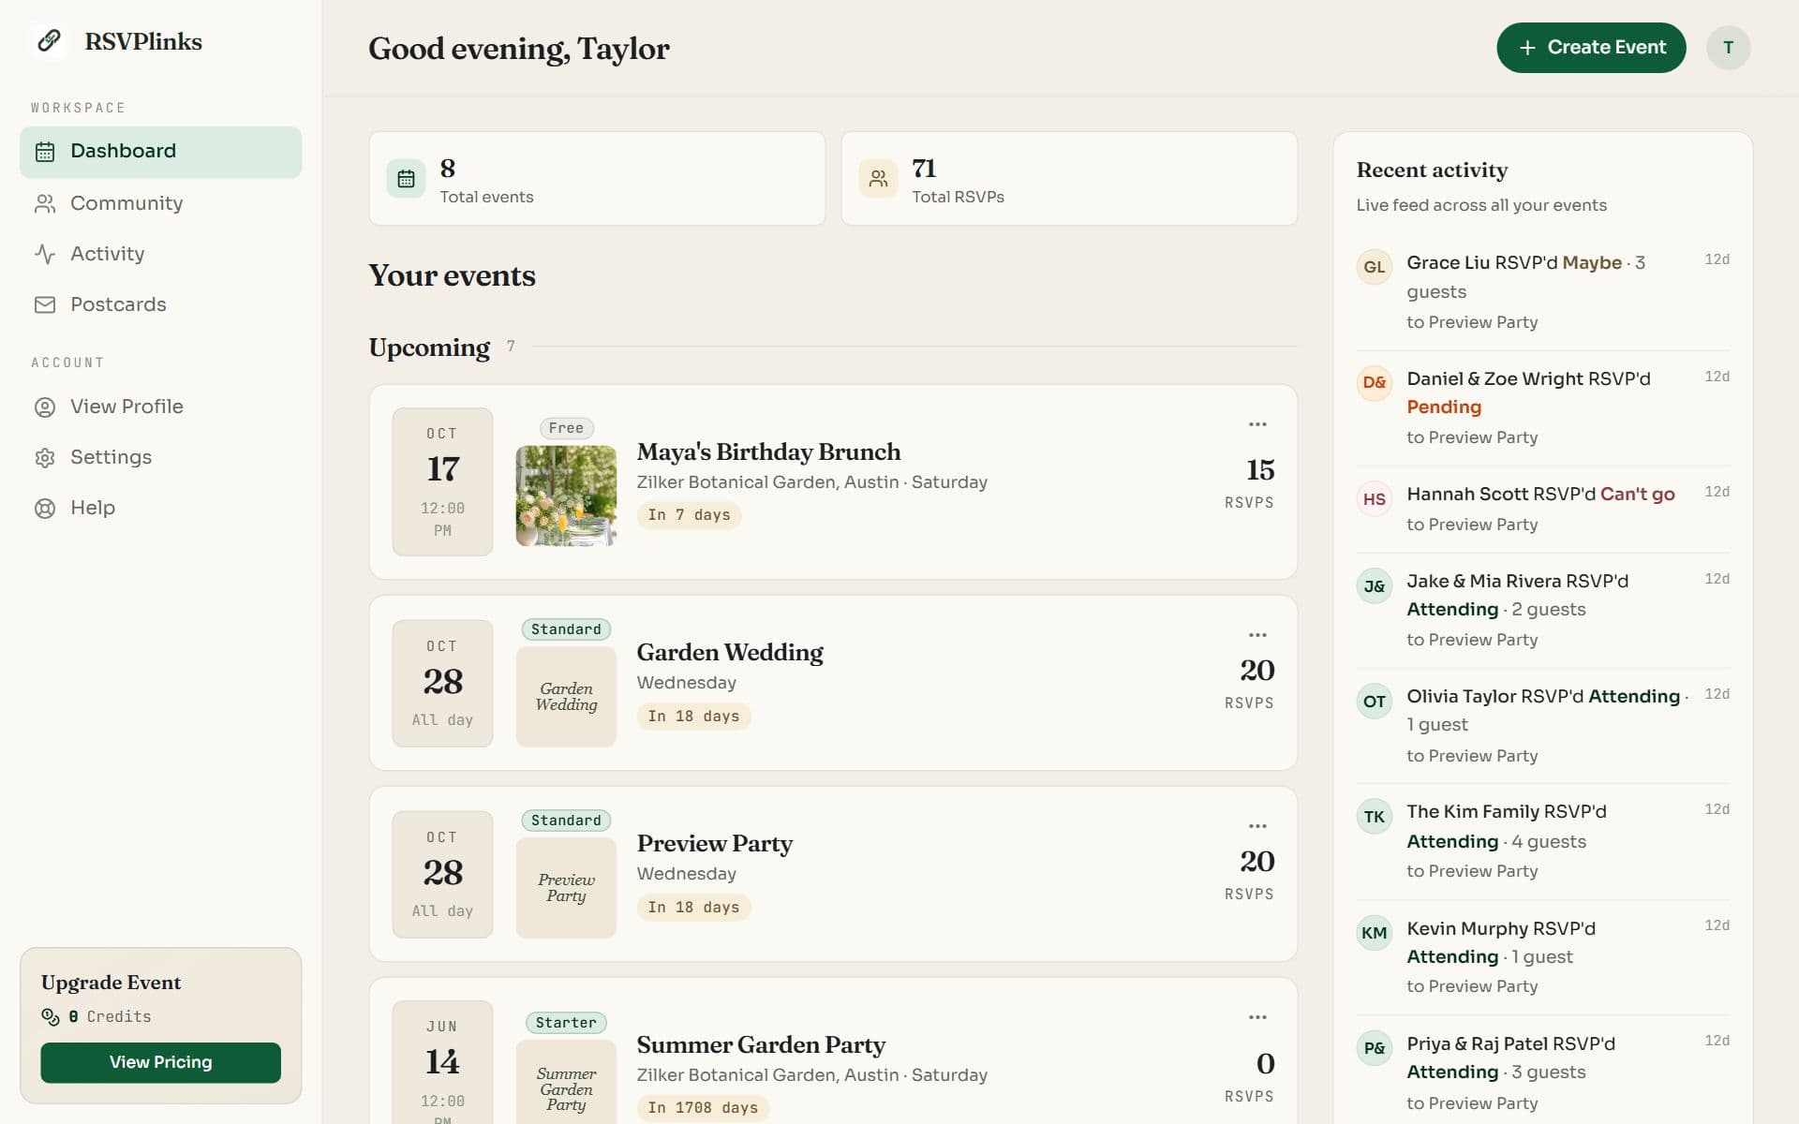
Task: Click the Summer Garden Party title
Action: [x=761, y=1044]
